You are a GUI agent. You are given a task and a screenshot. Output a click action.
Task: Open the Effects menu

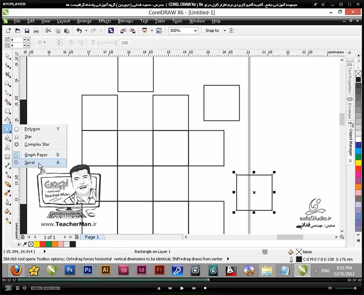point(105,21)
